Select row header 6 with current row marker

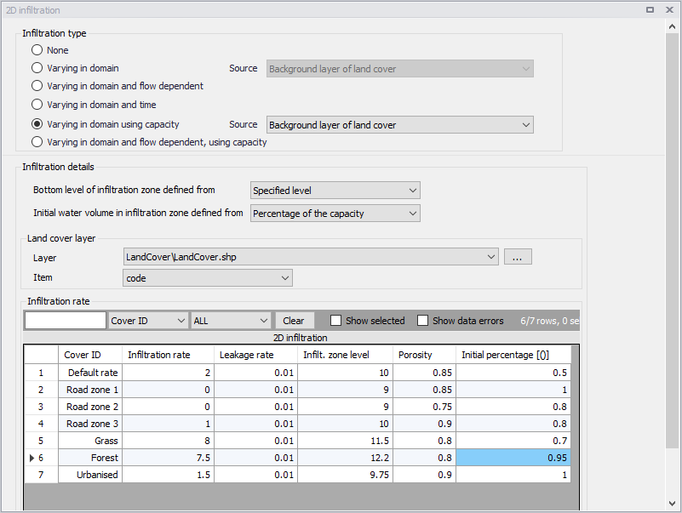[42, 458]
